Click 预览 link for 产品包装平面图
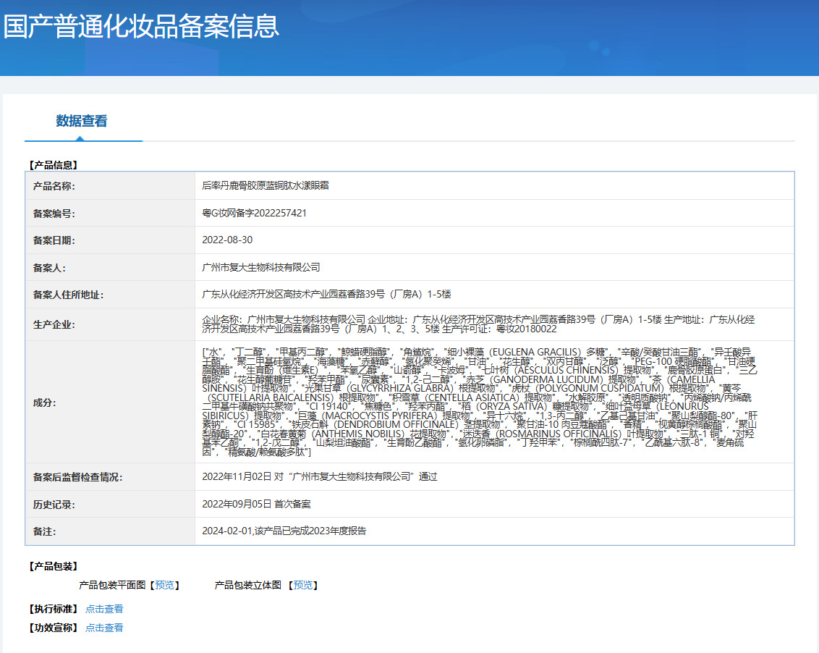 point(164,585)
